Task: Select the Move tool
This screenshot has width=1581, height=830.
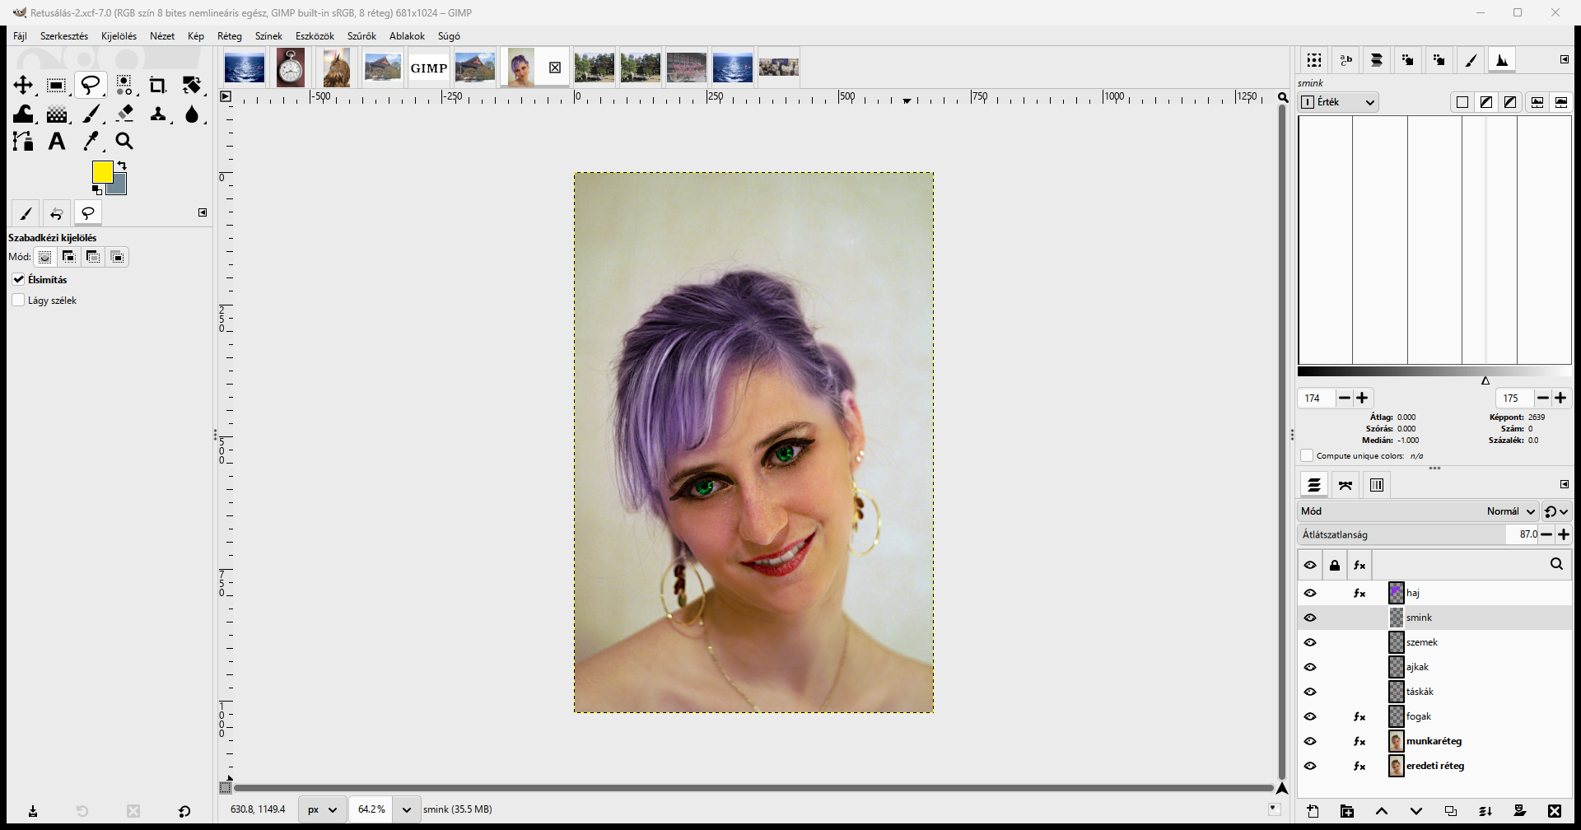Action: point(23,86)
